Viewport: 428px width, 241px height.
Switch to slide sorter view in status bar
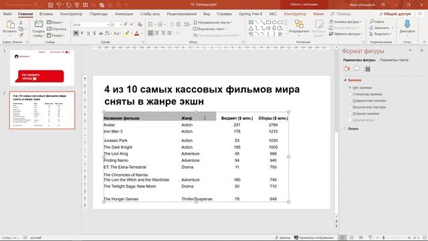point(352,238)
